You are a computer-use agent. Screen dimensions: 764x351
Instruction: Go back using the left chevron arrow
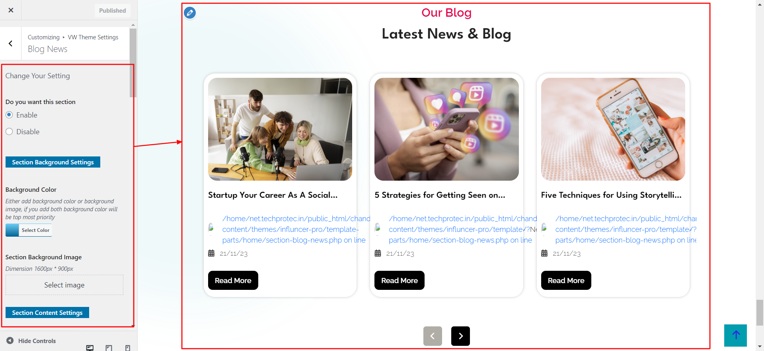(11, 44)
